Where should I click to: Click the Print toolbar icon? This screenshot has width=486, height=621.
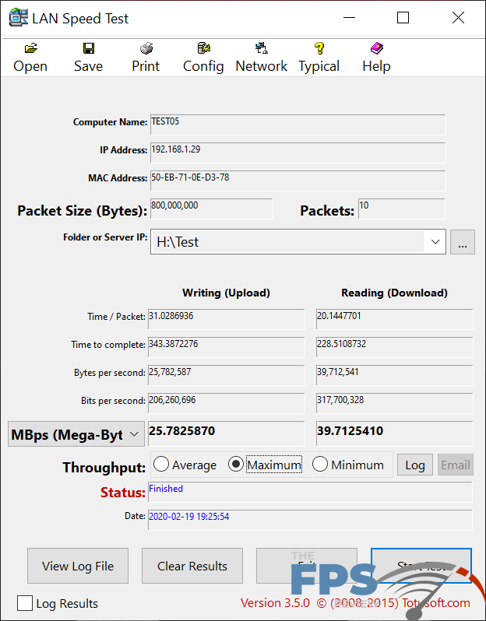point(146,48)
